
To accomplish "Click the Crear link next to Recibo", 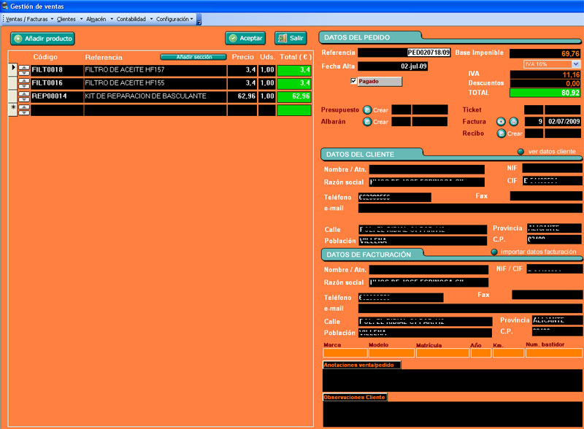I will (515, 134).
